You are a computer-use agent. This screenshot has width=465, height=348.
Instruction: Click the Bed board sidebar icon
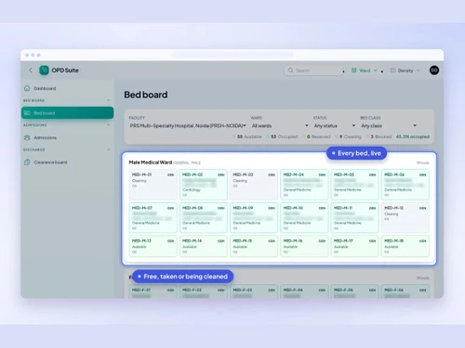(x=27, y=113)
